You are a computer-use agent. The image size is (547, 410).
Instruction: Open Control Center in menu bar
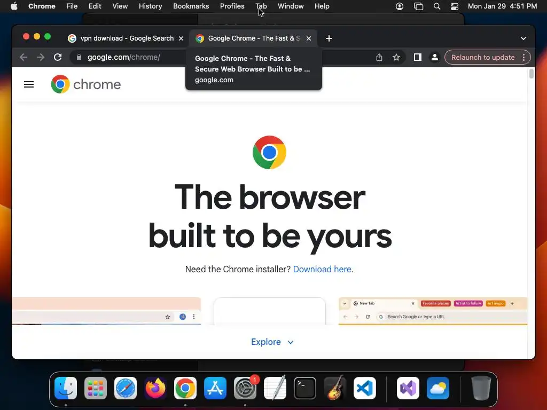(455, 6)
